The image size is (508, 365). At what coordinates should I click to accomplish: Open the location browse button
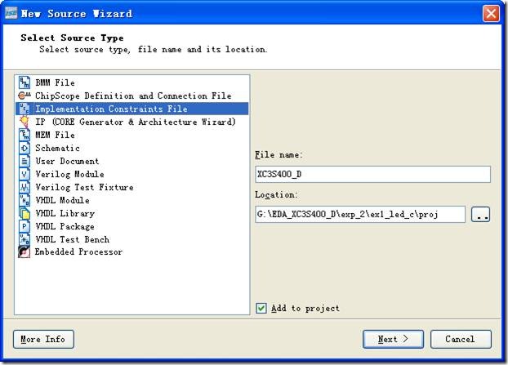481,215
